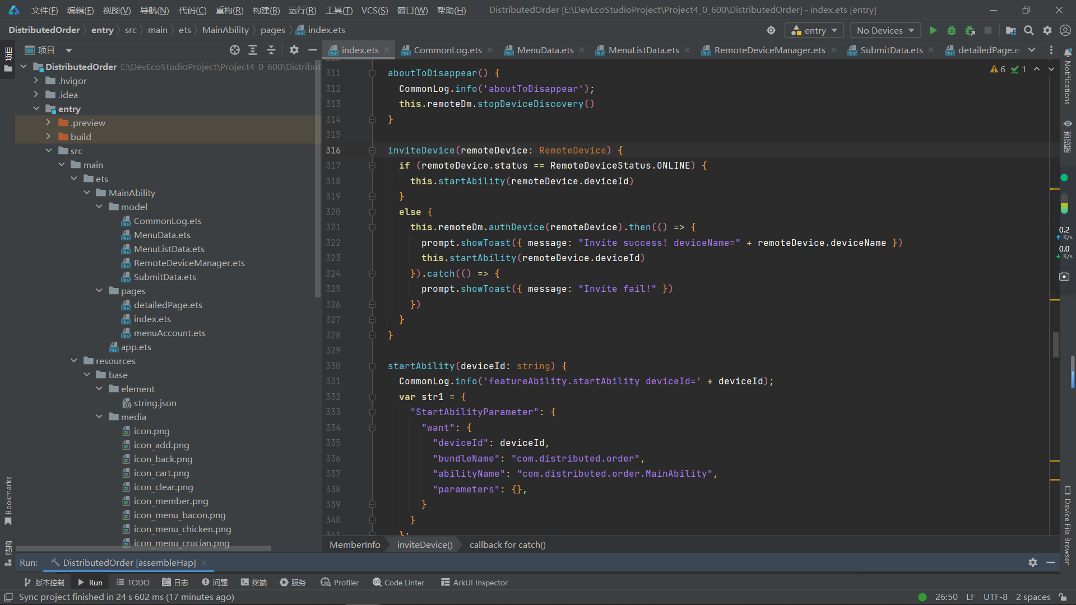The width and height of the screenshot is (1076, 605).
Task: Open No Devices dropdown selector
Action: [884, 30]
